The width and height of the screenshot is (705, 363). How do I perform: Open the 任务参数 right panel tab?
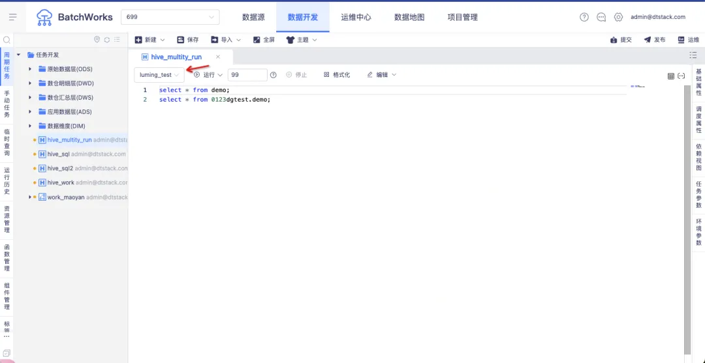[698, 194]
